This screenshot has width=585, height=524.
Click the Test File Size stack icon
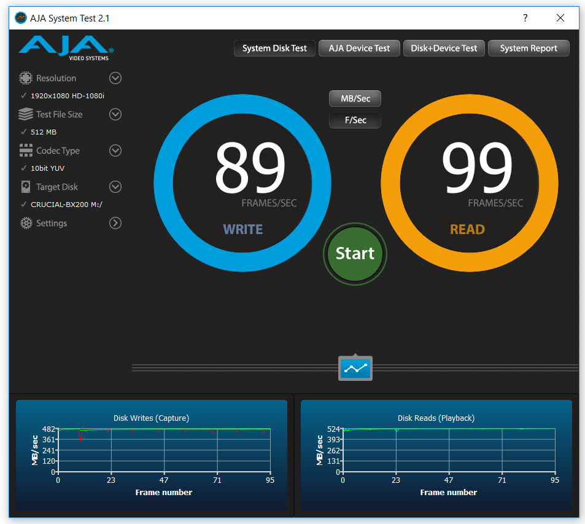(x=26, y=114)
